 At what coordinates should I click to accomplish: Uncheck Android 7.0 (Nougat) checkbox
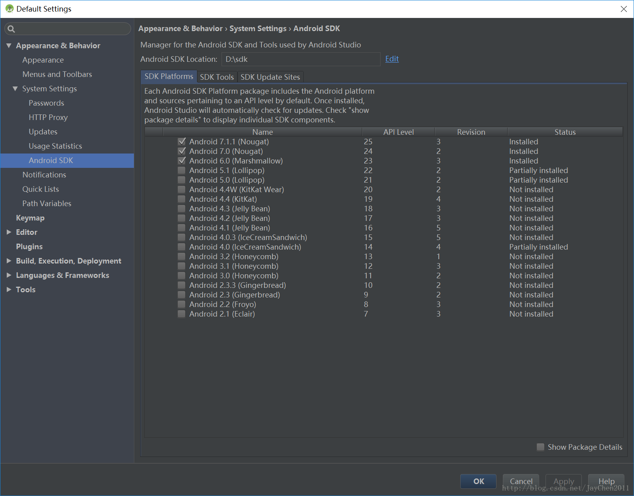tap(182, 151)
